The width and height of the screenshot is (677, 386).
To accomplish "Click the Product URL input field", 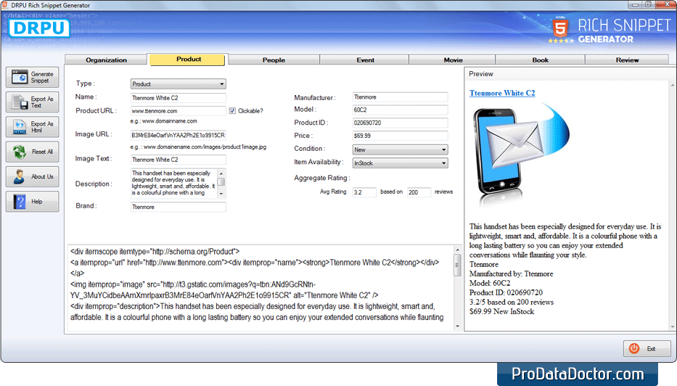I will pyautogui.click(x=178, y=111).
